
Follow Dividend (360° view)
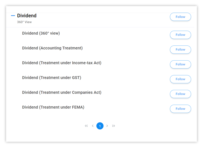pos(180,35)
